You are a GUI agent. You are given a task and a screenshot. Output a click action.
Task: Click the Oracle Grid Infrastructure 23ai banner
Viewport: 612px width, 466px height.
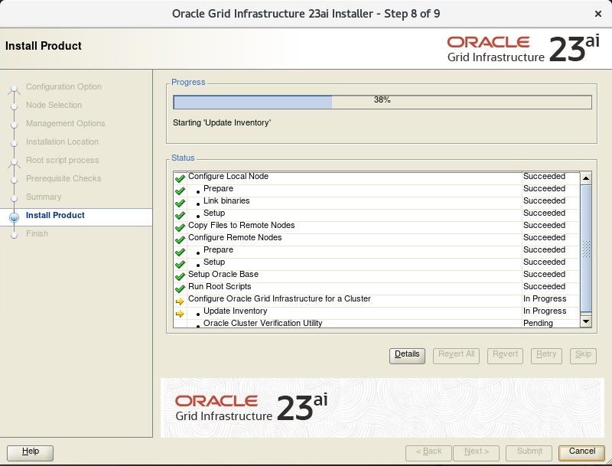tap(382, 408)
